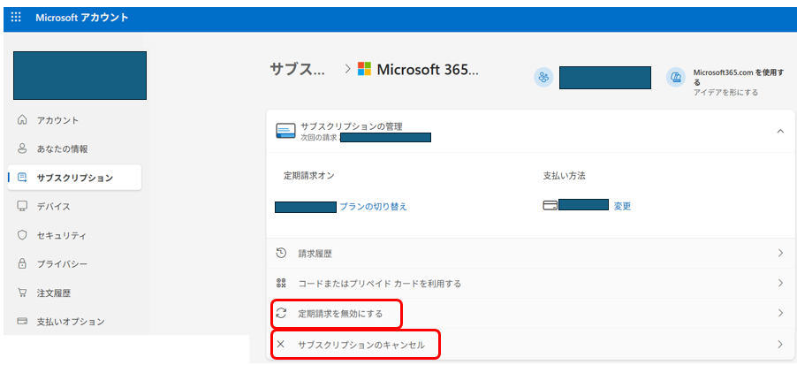Click プランの切り替え link
Viewport: 797px width, 365px height.
(373, 207)
